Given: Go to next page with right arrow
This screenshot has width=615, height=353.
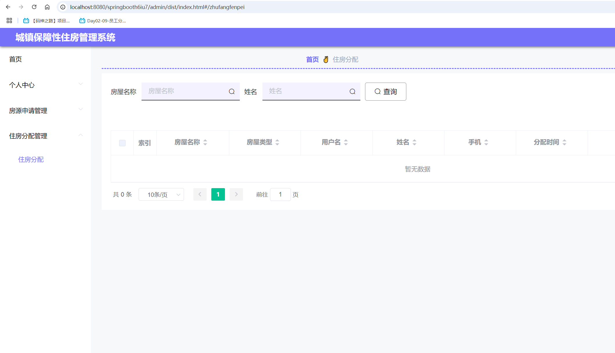Looking at the screenshot, I should pos(236,195).
